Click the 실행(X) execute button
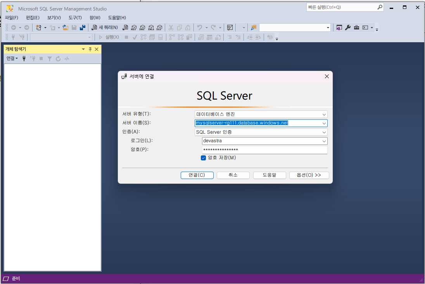Viewport: 425px width, 284px height. point(109,37)
